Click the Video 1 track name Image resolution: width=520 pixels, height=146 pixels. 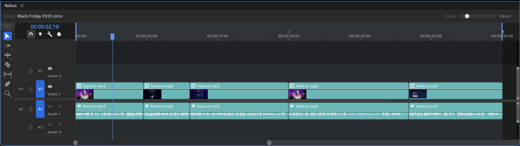pos(54,94)
